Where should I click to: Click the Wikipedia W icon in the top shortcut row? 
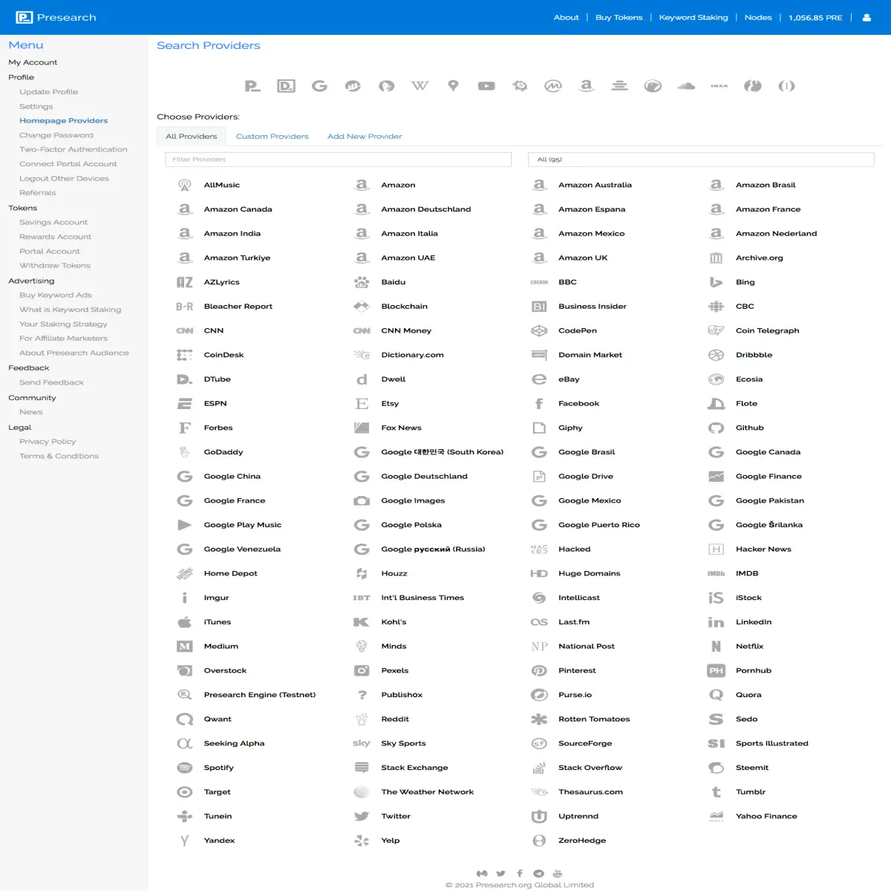[x=420, y=86]
